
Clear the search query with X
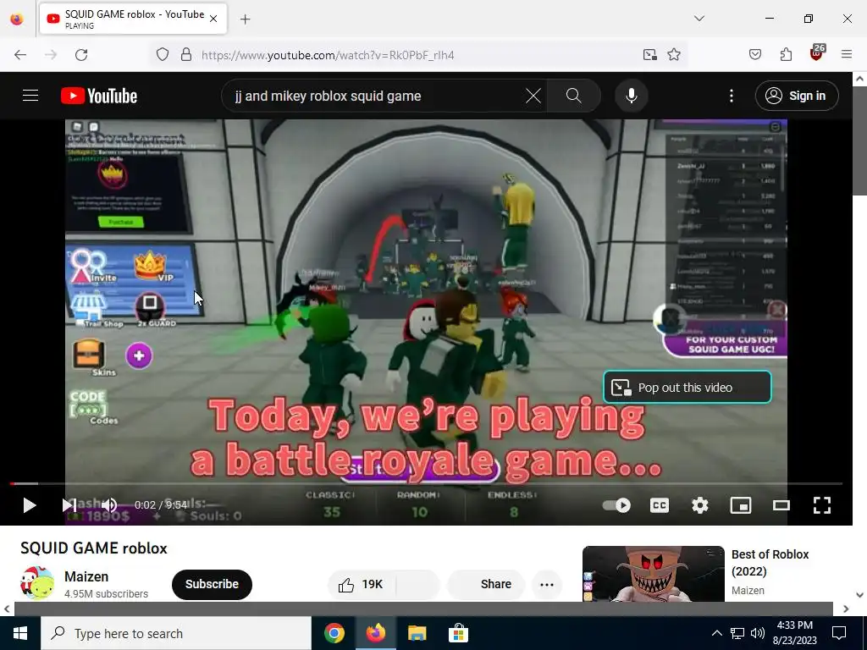(x=533, y=96)
